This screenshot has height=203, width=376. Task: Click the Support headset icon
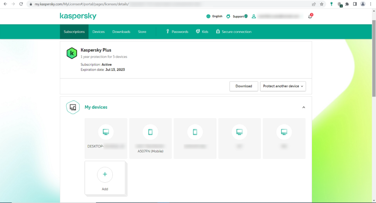point(228,16)
